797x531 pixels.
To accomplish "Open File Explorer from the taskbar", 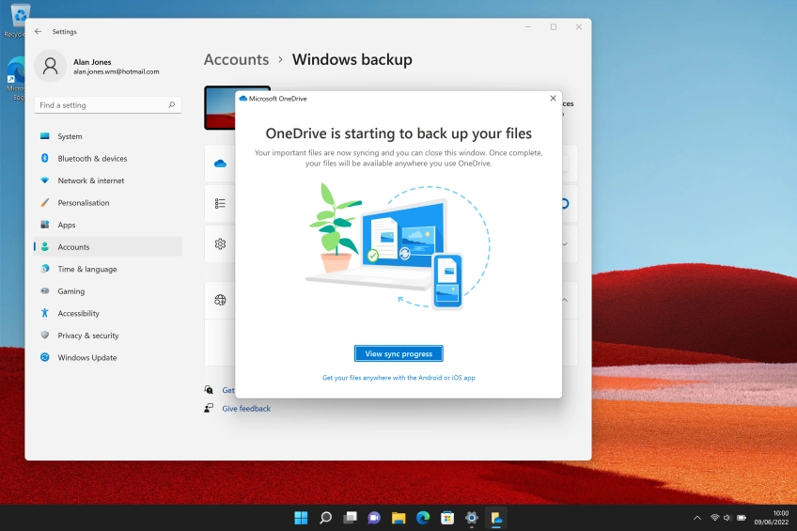I will click(x=398, y=518).
